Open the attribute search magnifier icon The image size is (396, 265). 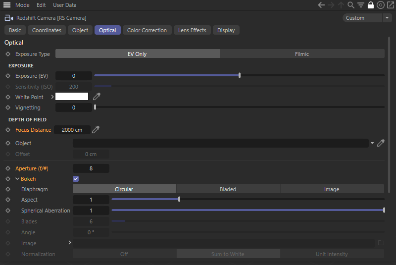(x=351, y=5)
